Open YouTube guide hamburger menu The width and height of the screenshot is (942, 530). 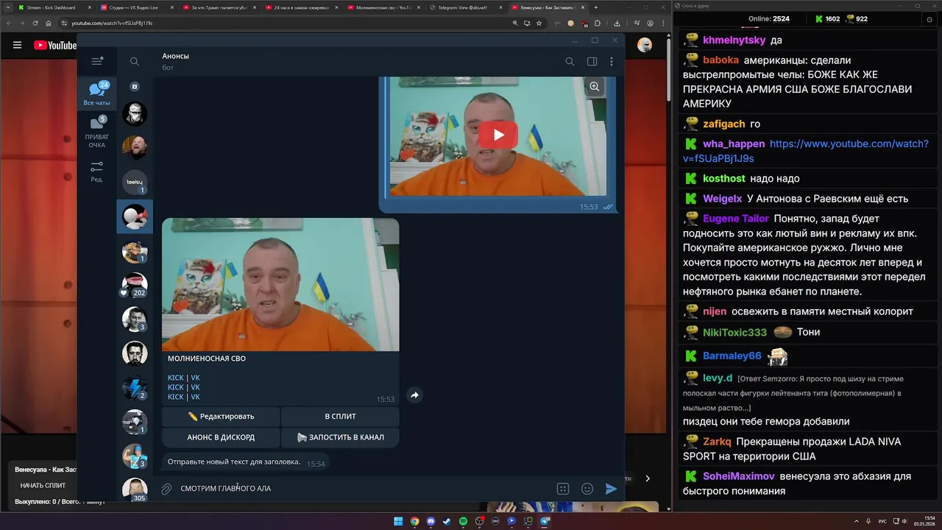tap(17, 45)
